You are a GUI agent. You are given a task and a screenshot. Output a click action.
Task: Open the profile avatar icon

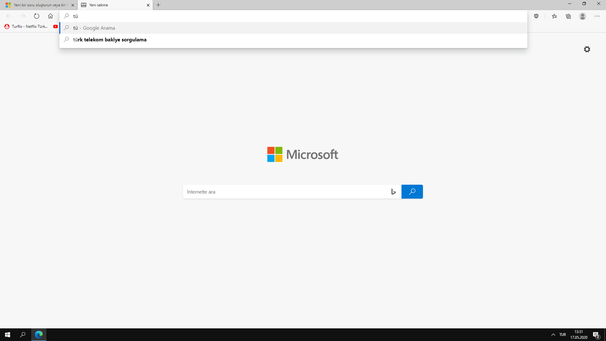coord(583,16)
